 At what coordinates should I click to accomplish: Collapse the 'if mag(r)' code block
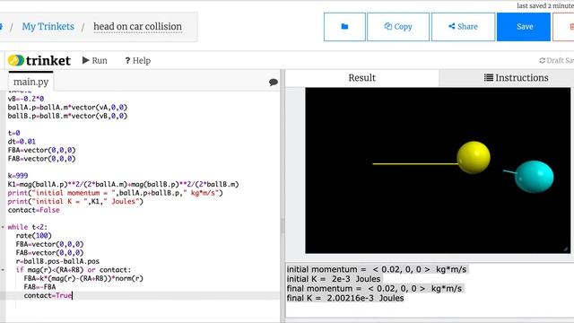[3, 270]
